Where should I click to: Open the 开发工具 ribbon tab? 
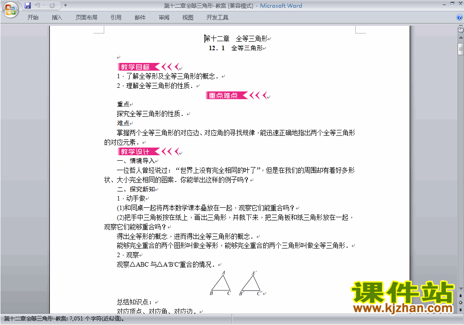click(x=217, y=18)
